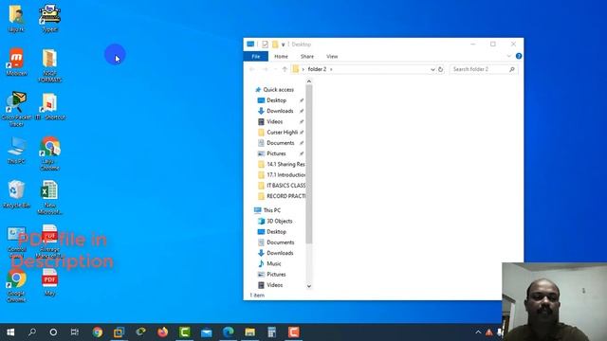Open the Share ribbon tab
607x341 pixels.
point(307,57)
